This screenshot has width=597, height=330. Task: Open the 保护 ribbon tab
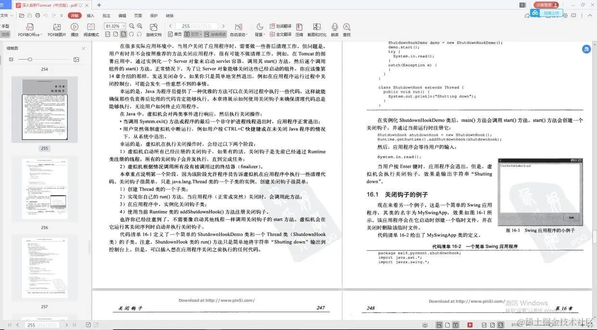coord(154,15)
